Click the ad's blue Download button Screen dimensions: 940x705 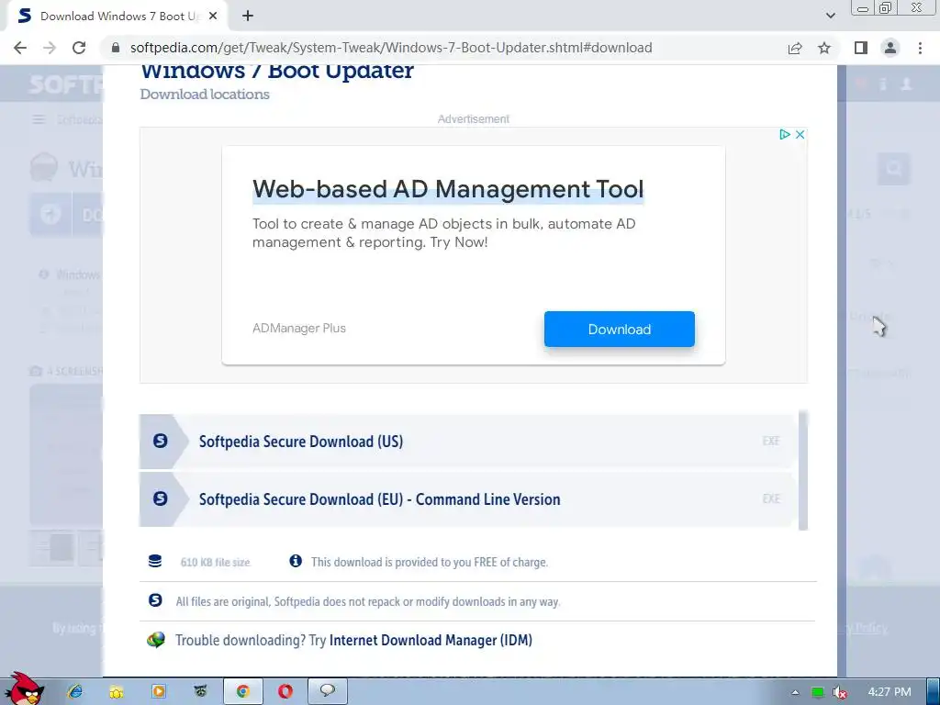(620, 330)
